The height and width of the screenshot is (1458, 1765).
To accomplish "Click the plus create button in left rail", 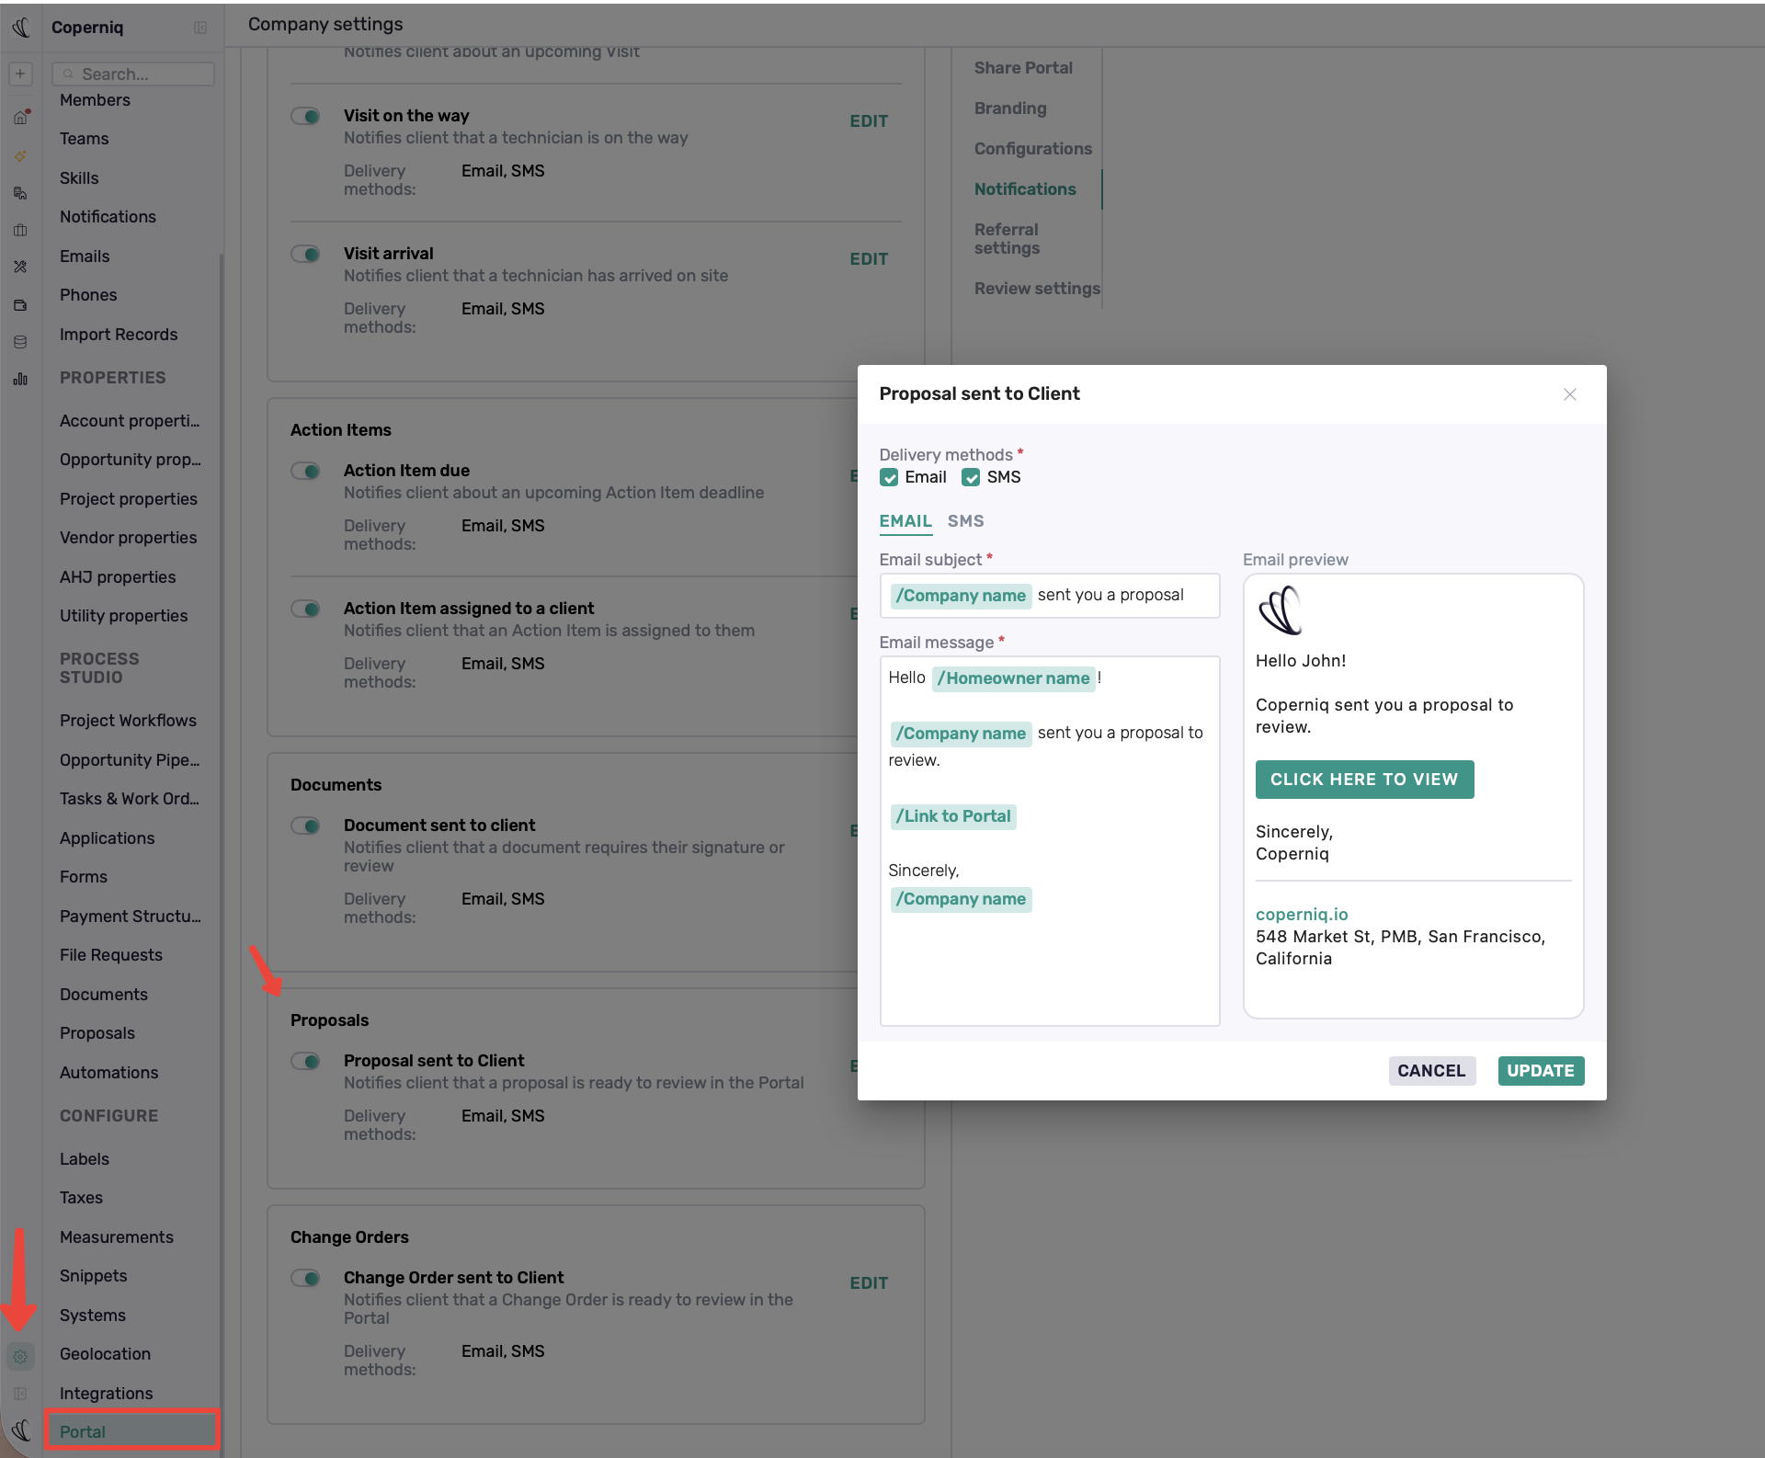I will (20, 74).
